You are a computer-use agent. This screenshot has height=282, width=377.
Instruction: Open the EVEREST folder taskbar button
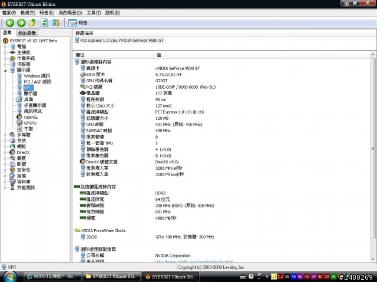(x=112, y=277)
